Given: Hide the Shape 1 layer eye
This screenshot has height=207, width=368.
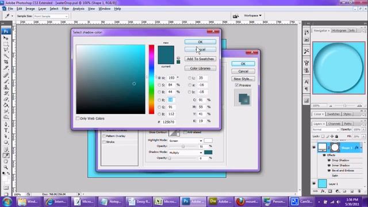Looking at the screenshot, I should coord(314,147).
